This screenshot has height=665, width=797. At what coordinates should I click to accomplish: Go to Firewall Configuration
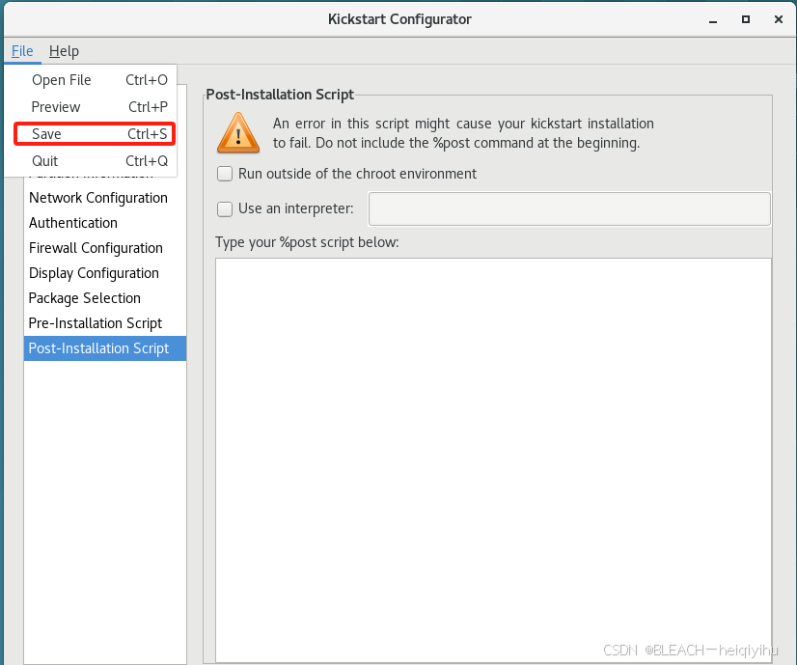point(105,248)
